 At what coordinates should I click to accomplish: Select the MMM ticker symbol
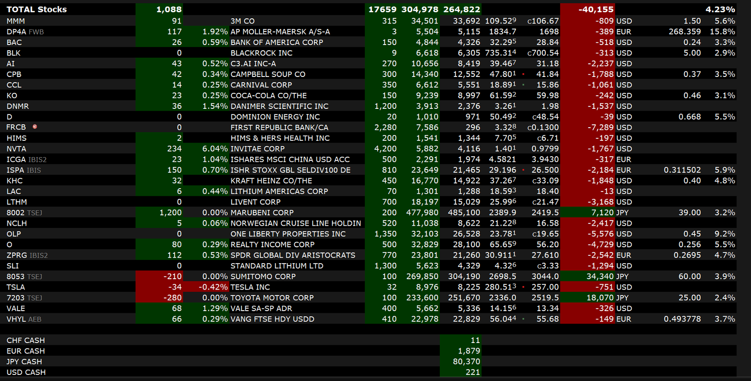pos(15,21)
